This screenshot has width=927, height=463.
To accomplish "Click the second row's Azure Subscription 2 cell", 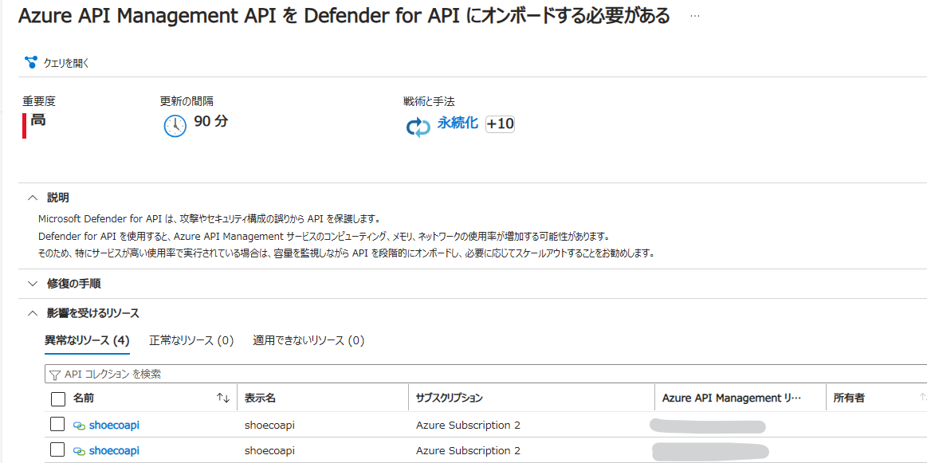I will click(x=468, y=450).
